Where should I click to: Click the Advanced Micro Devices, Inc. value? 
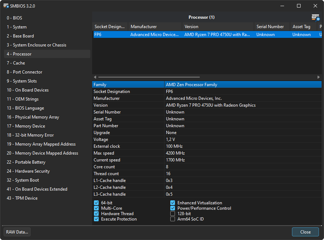click(194, 98)
